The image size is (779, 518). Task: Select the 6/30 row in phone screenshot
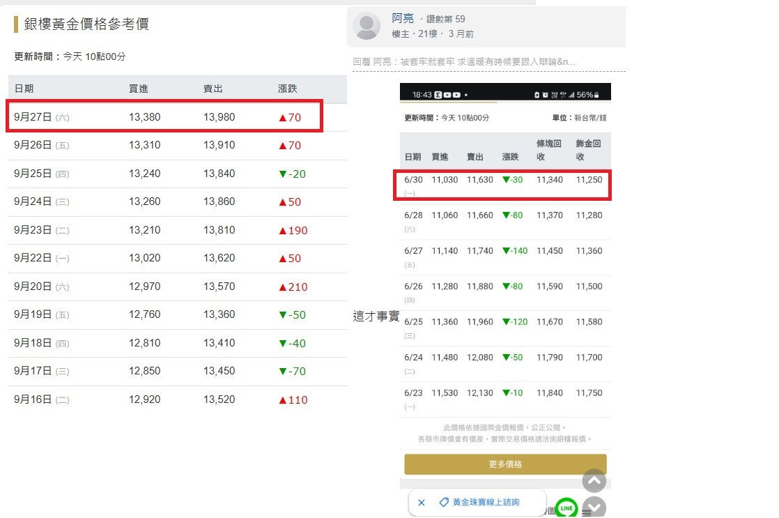click(505, 183)
